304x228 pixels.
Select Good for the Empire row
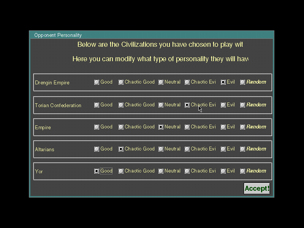click(x=97, y=127)
